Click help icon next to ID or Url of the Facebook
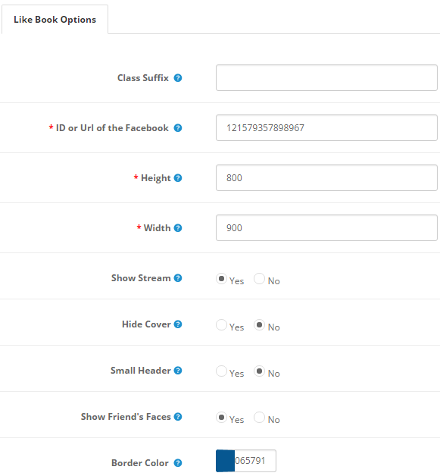 tap(178, 128)
